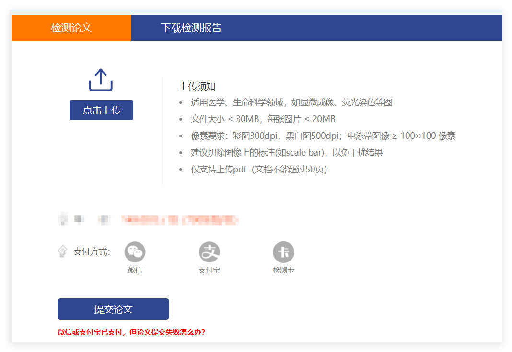
Task: Select the 微信 payment icon
Action: tap(135, 252)
